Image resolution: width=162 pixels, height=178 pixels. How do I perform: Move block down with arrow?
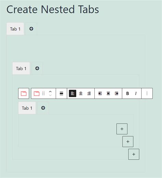(x=50, y=95)
